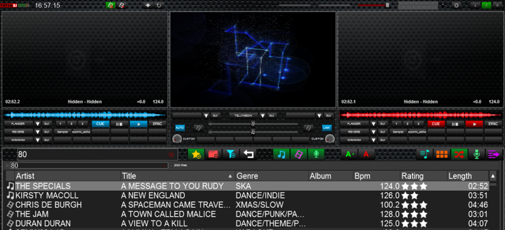The width and height of the screenshot is (505, 230).
Task: Toggle the AUTO button in the video mixer
Action: (x=180, y=128)
